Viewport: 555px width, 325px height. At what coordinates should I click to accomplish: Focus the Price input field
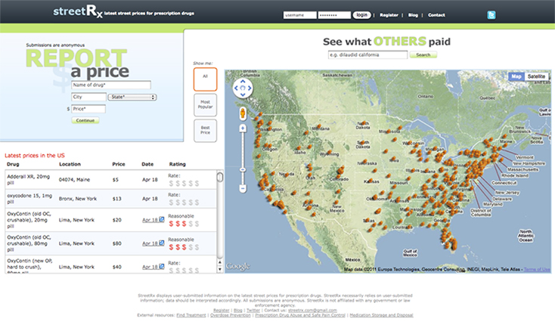88,109
